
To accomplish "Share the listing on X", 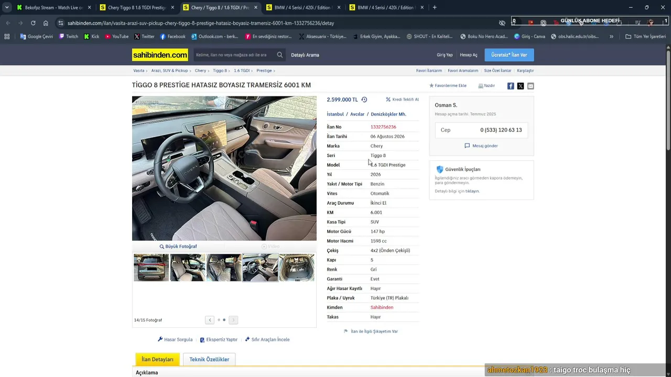I will click(x=521, y=86).
